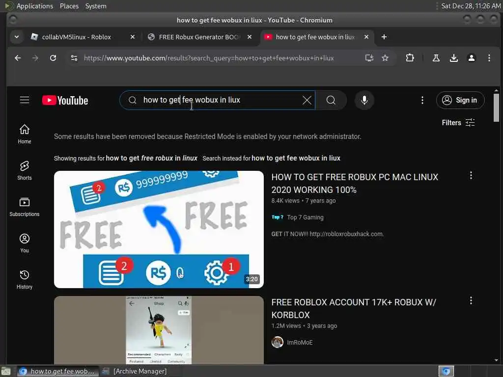Open Shorts from the sidebar
The height and width of the screenshot is (377, 503).
25,170
